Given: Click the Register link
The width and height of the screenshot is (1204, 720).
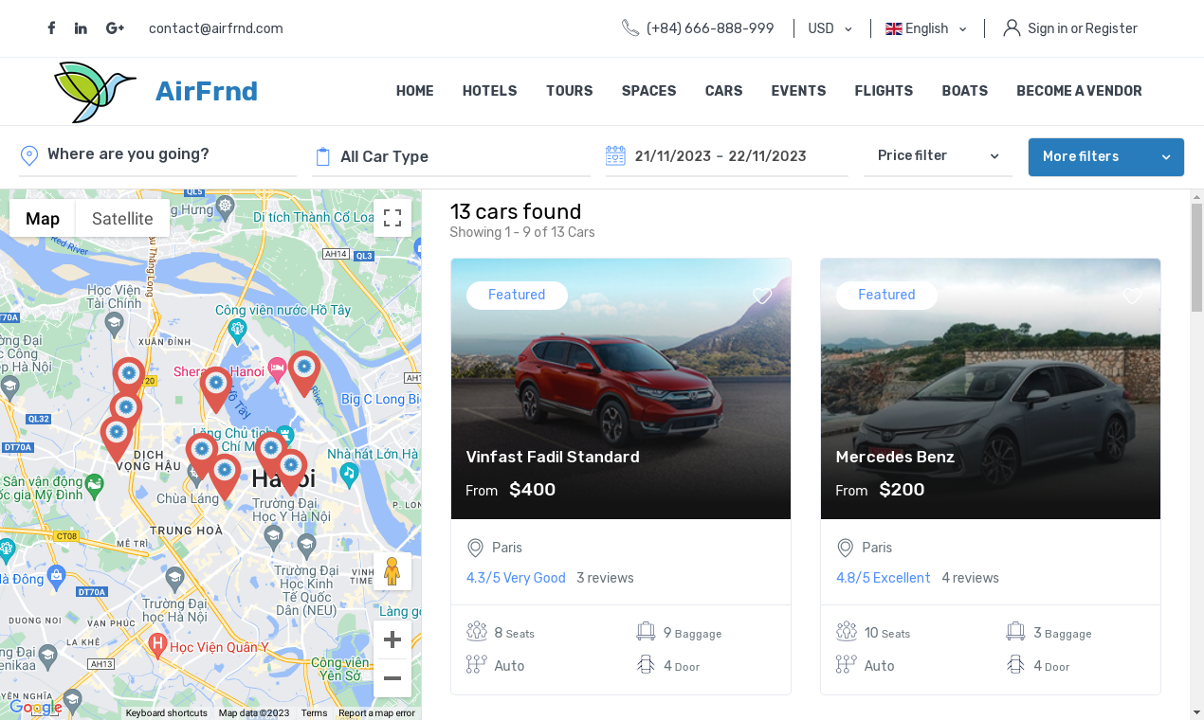Looking at the screenshot, I should point(1111,28).
